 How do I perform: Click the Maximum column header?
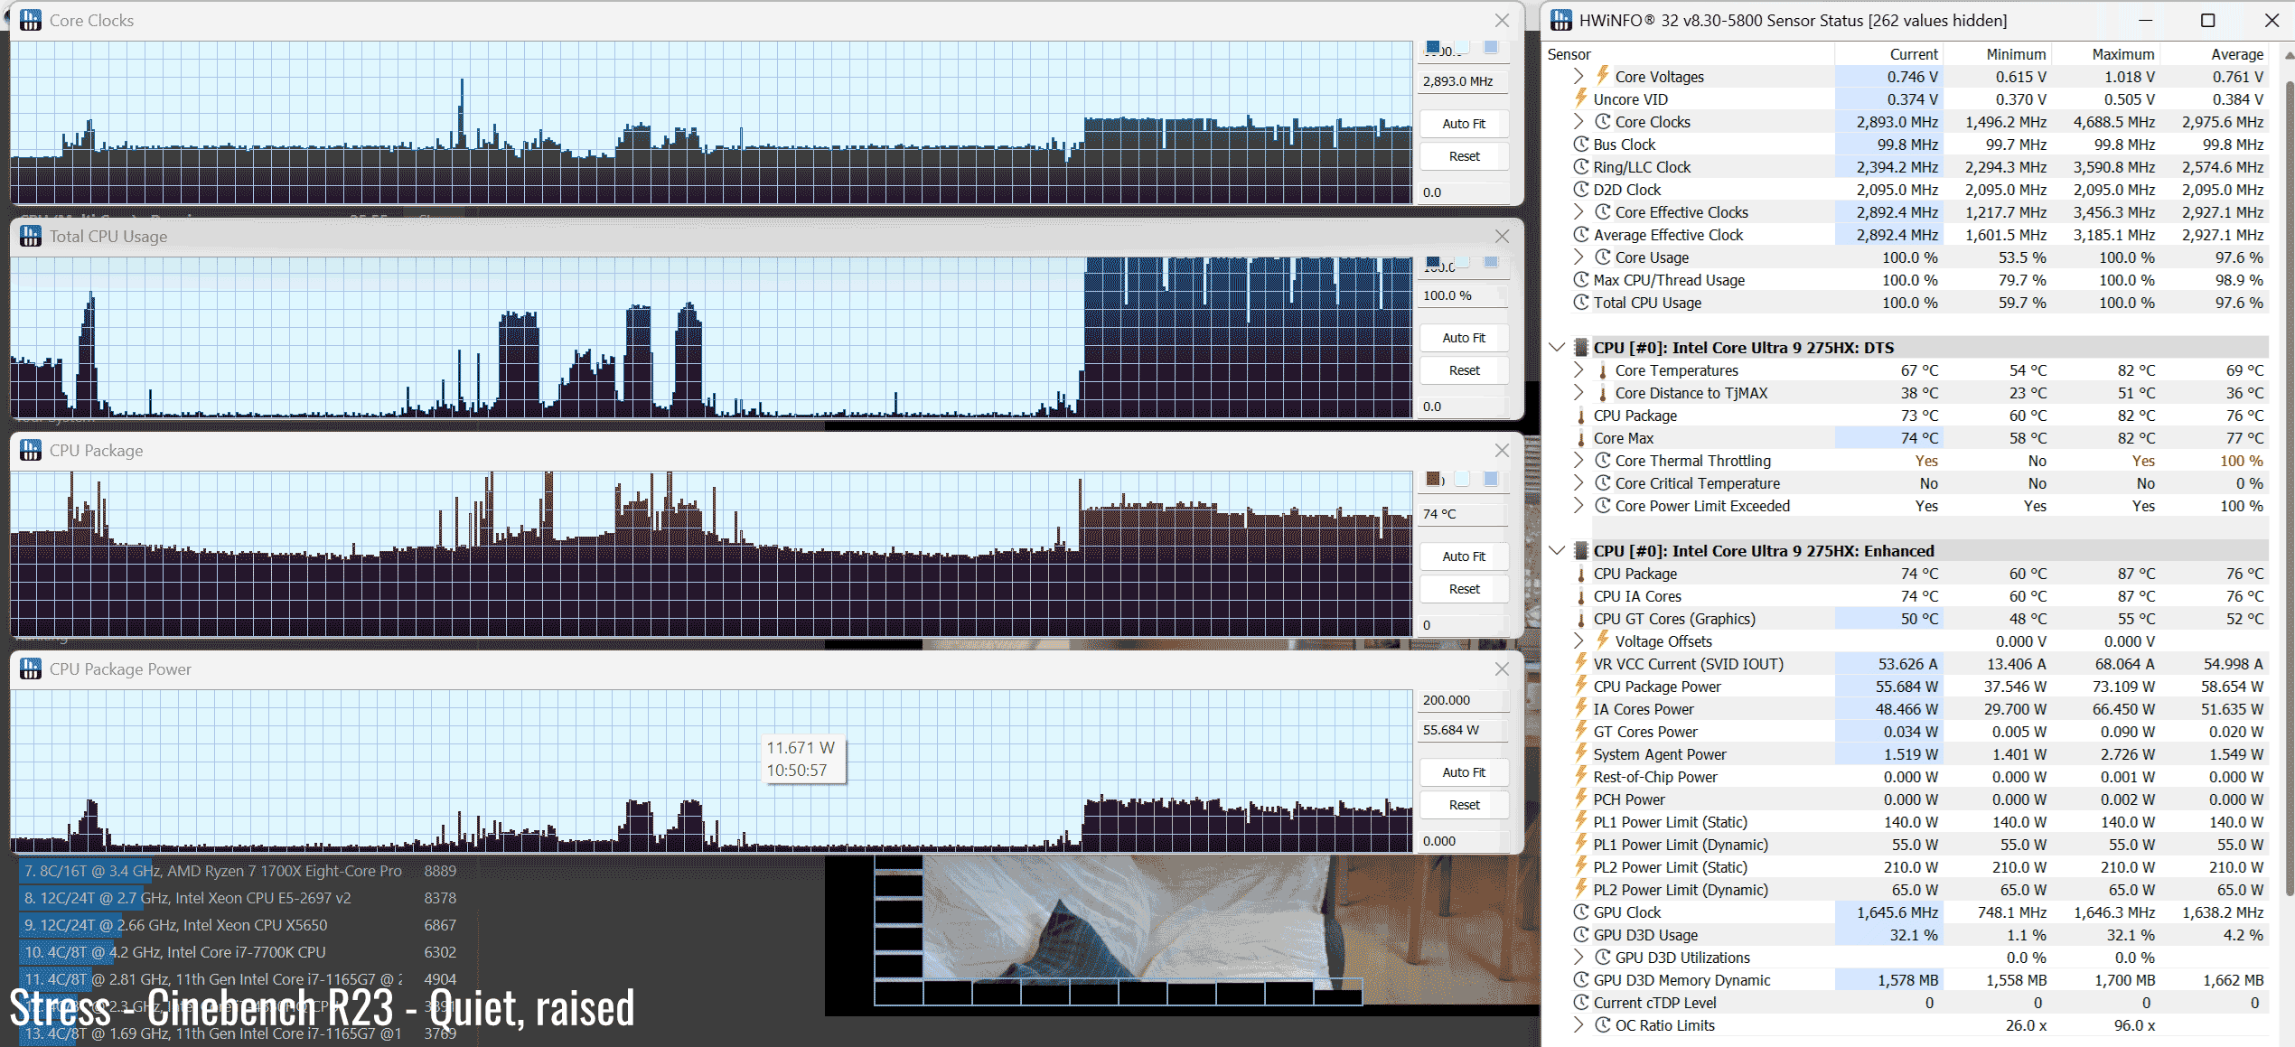(x=2122, y=54)
